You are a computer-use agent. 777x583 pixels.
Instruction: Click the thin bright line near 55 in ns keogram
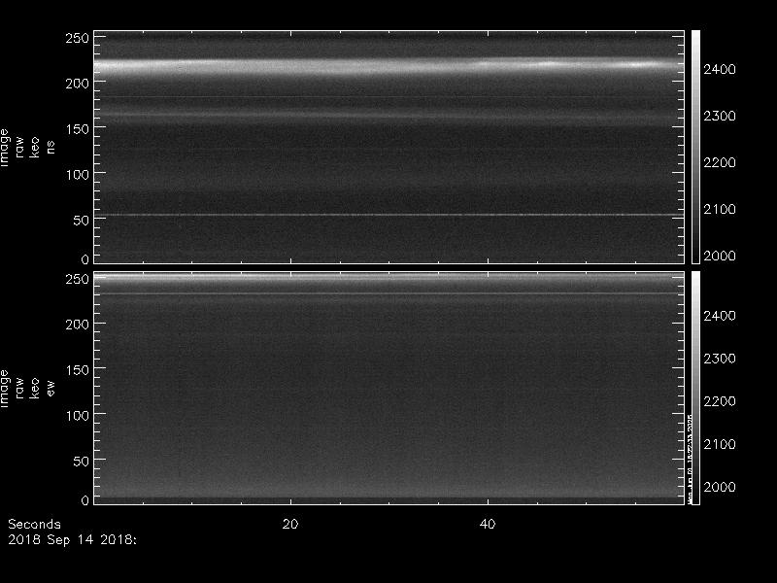point(389,215)
